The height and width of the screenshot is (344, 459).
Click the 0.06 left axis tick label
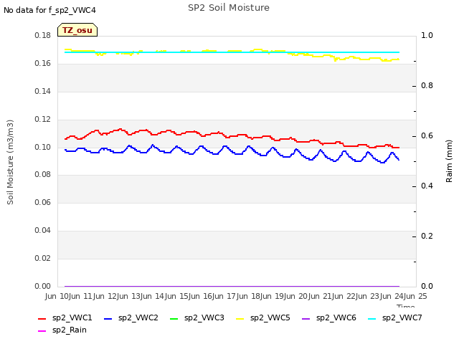tap(43, 202)
